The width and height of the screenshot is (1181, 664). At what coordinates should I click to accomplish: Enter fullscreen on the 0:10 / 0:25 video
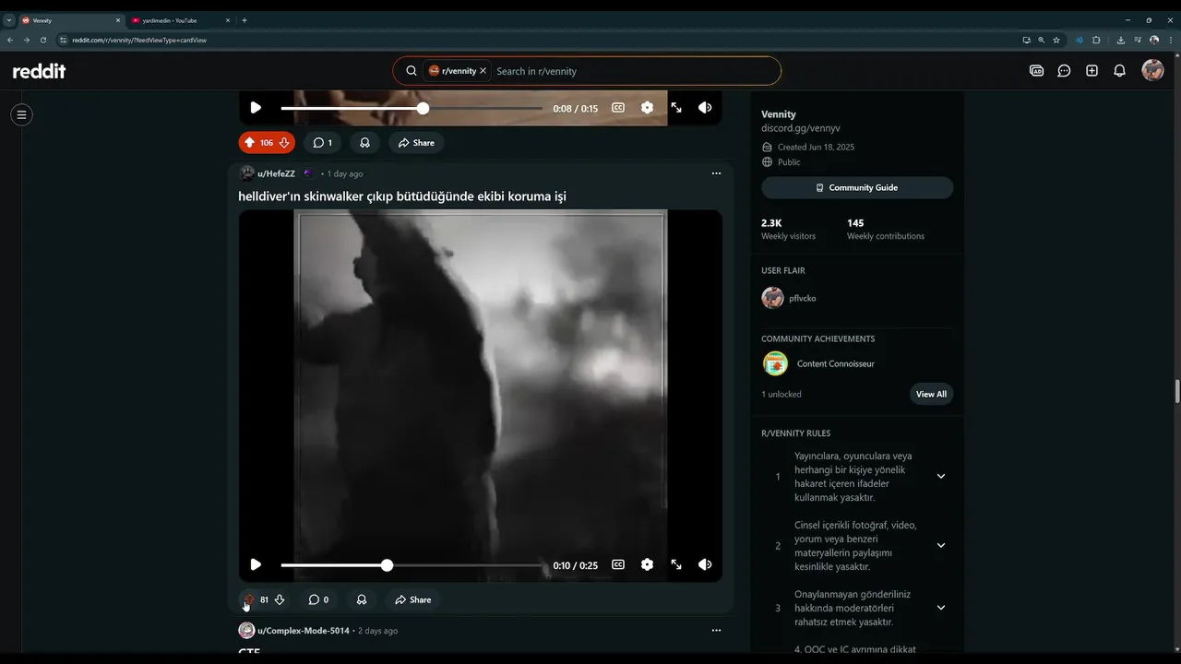tap(676, 564)
